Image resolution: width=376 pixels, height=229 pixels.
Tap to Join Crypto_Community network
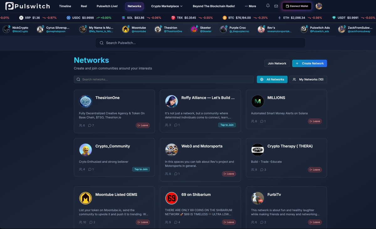pyautogui.click(x=141, y=169)
